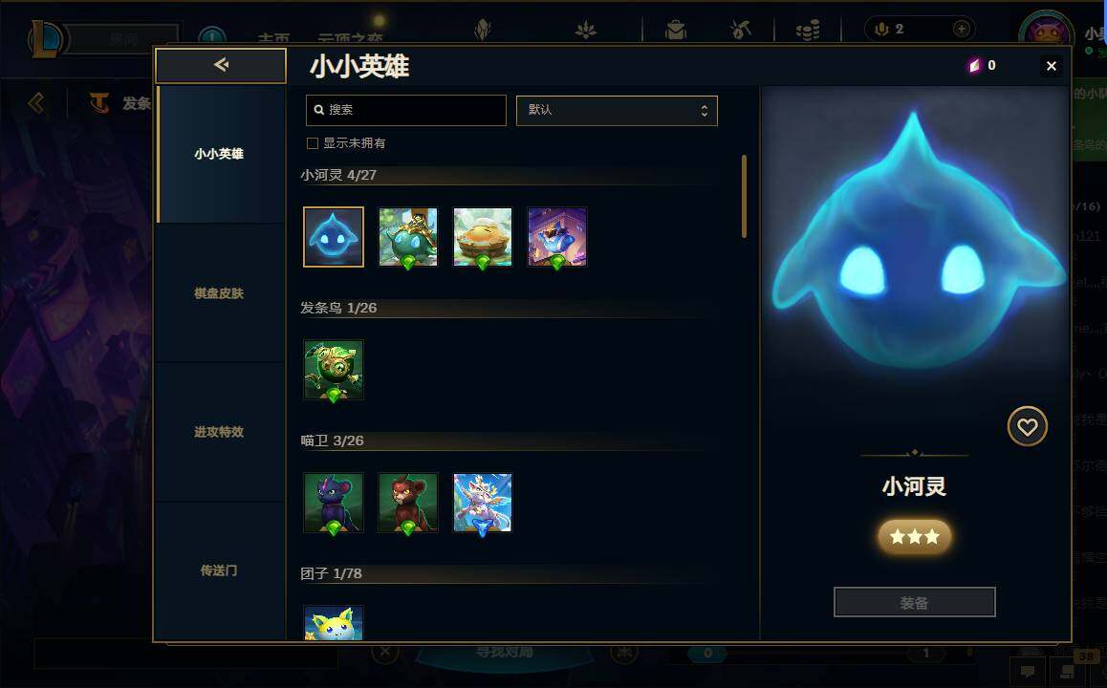This screenshot has width=1107, height=688.
Task: Close the 小小英雄 dialog
Action: [1052, 66]
